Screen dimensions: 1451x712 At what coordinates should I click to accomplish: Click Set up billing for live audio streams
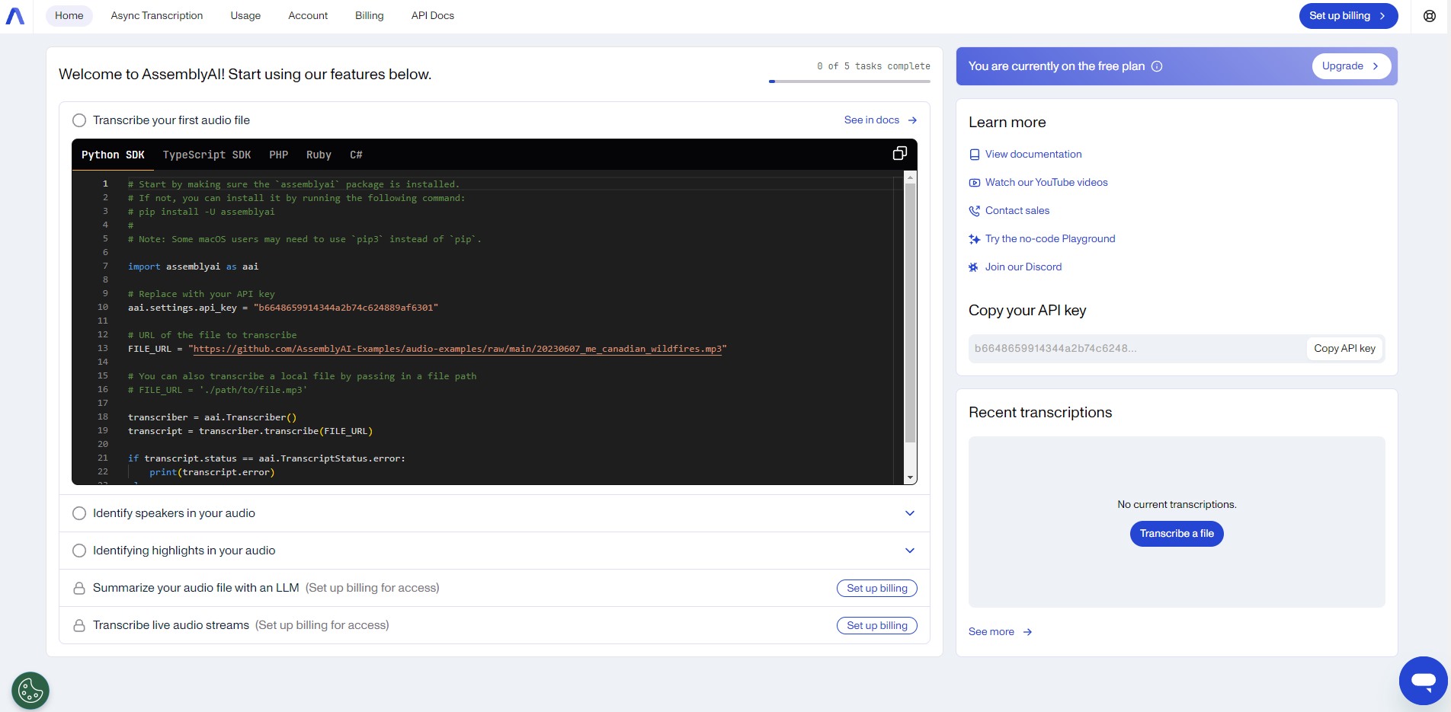coord(877,625)
